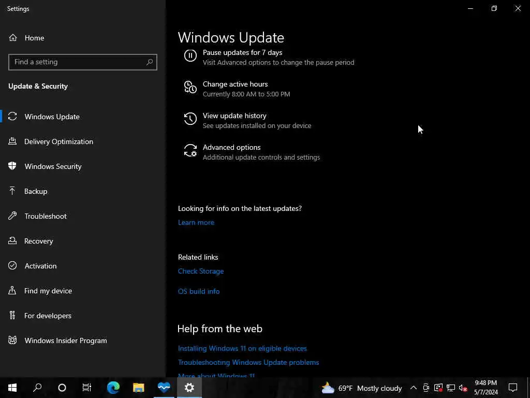Open the Windows Insider Program label
The height and width of the screenshot is (398, 530).
pyautogui.click(x=66, y=340)
